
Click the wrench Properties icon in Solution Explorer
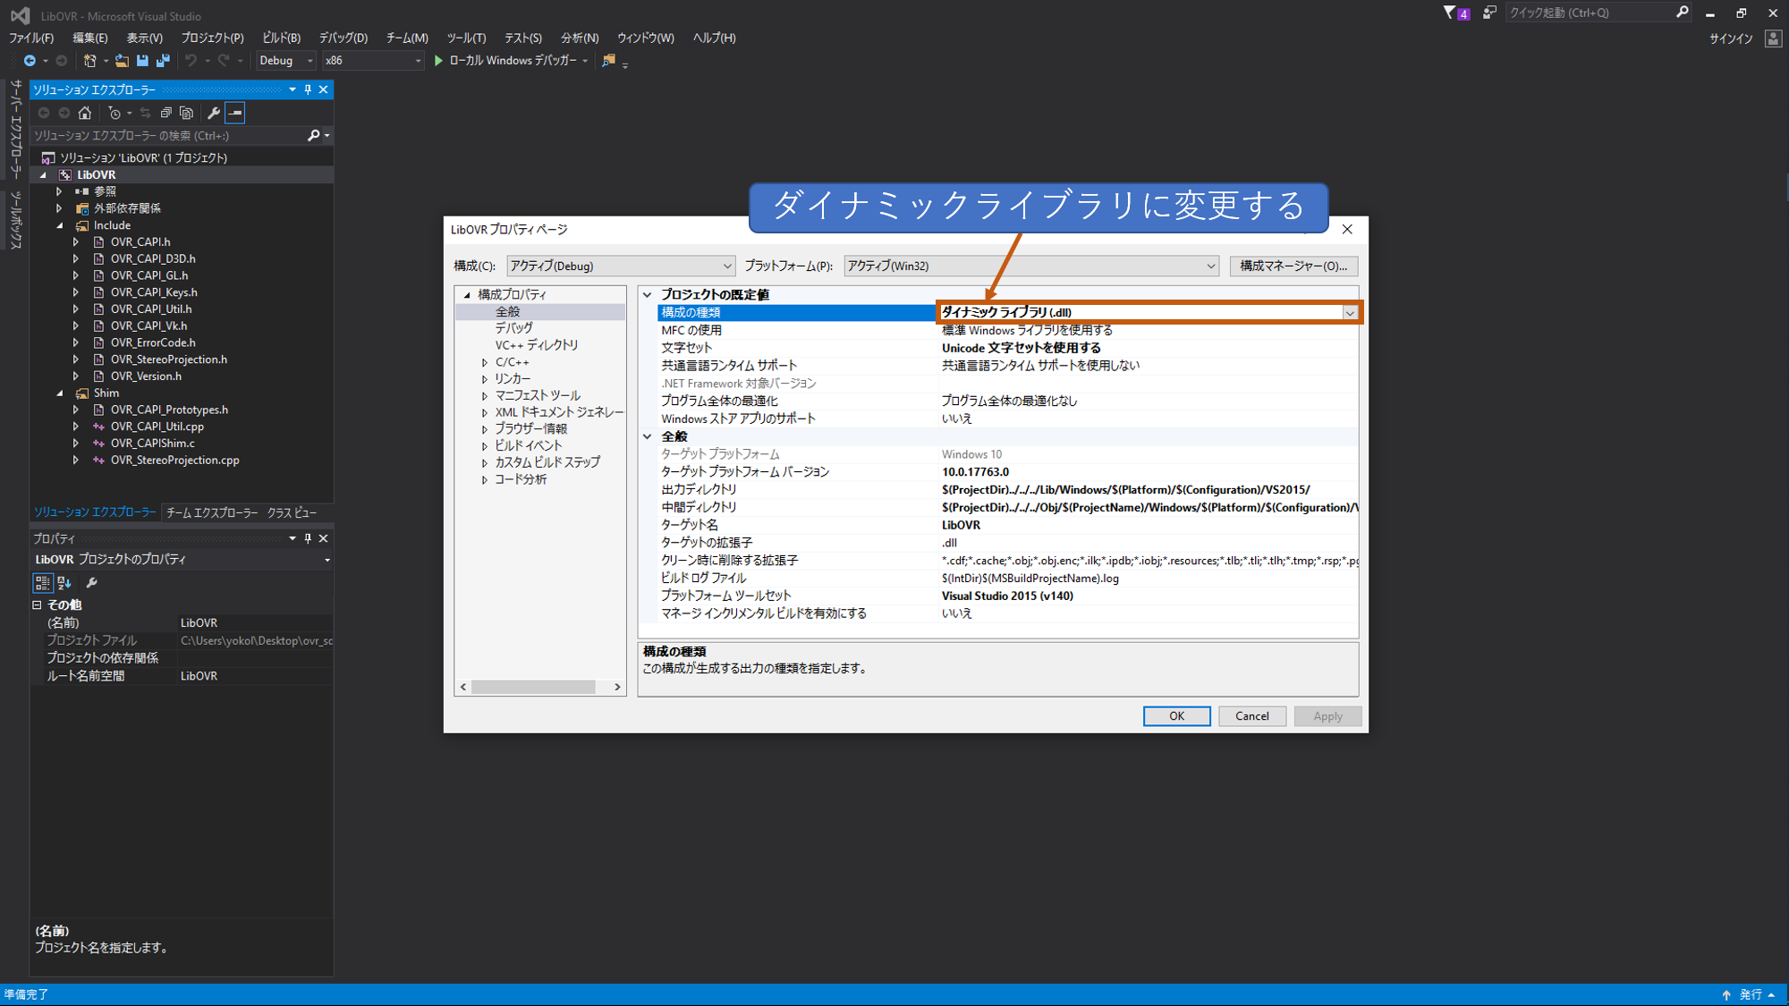(x=213, y=113)
